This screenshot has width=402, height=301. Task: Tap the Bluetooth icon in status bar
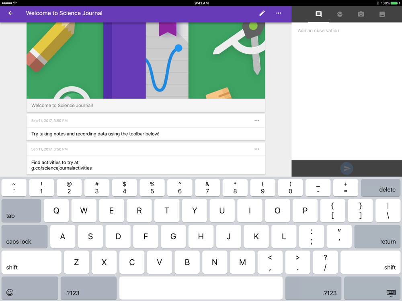click(377, 3)
